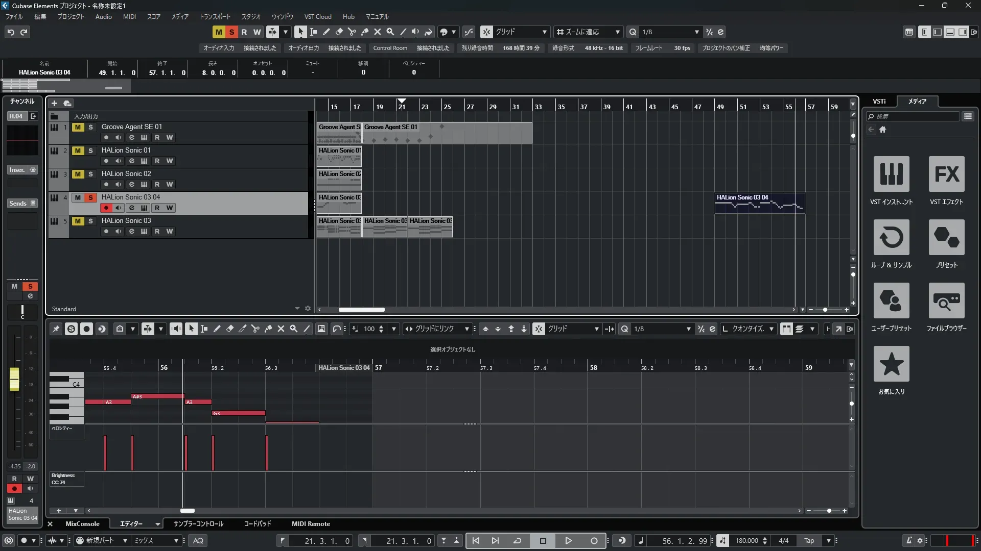
Task: Click the Add Track plus icon
Action: point(54,103)
